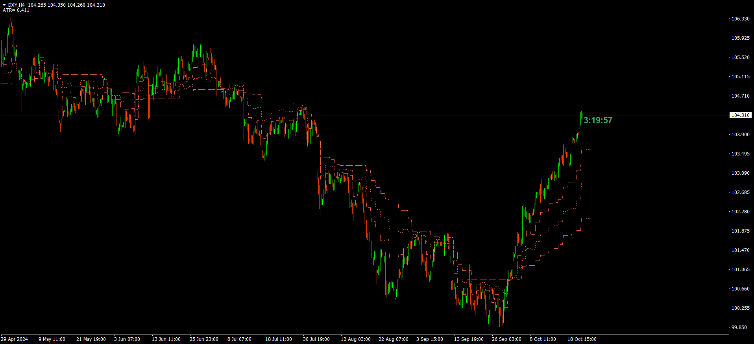The image size is (754, 344).
Task: Click the 105.115 price scale label
Action: click(740, 76)
